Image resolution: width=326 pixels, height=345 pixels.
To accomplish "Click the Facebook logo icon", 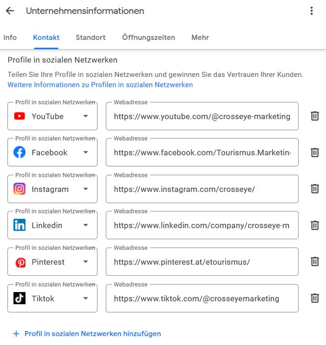I will click(19, 152).
